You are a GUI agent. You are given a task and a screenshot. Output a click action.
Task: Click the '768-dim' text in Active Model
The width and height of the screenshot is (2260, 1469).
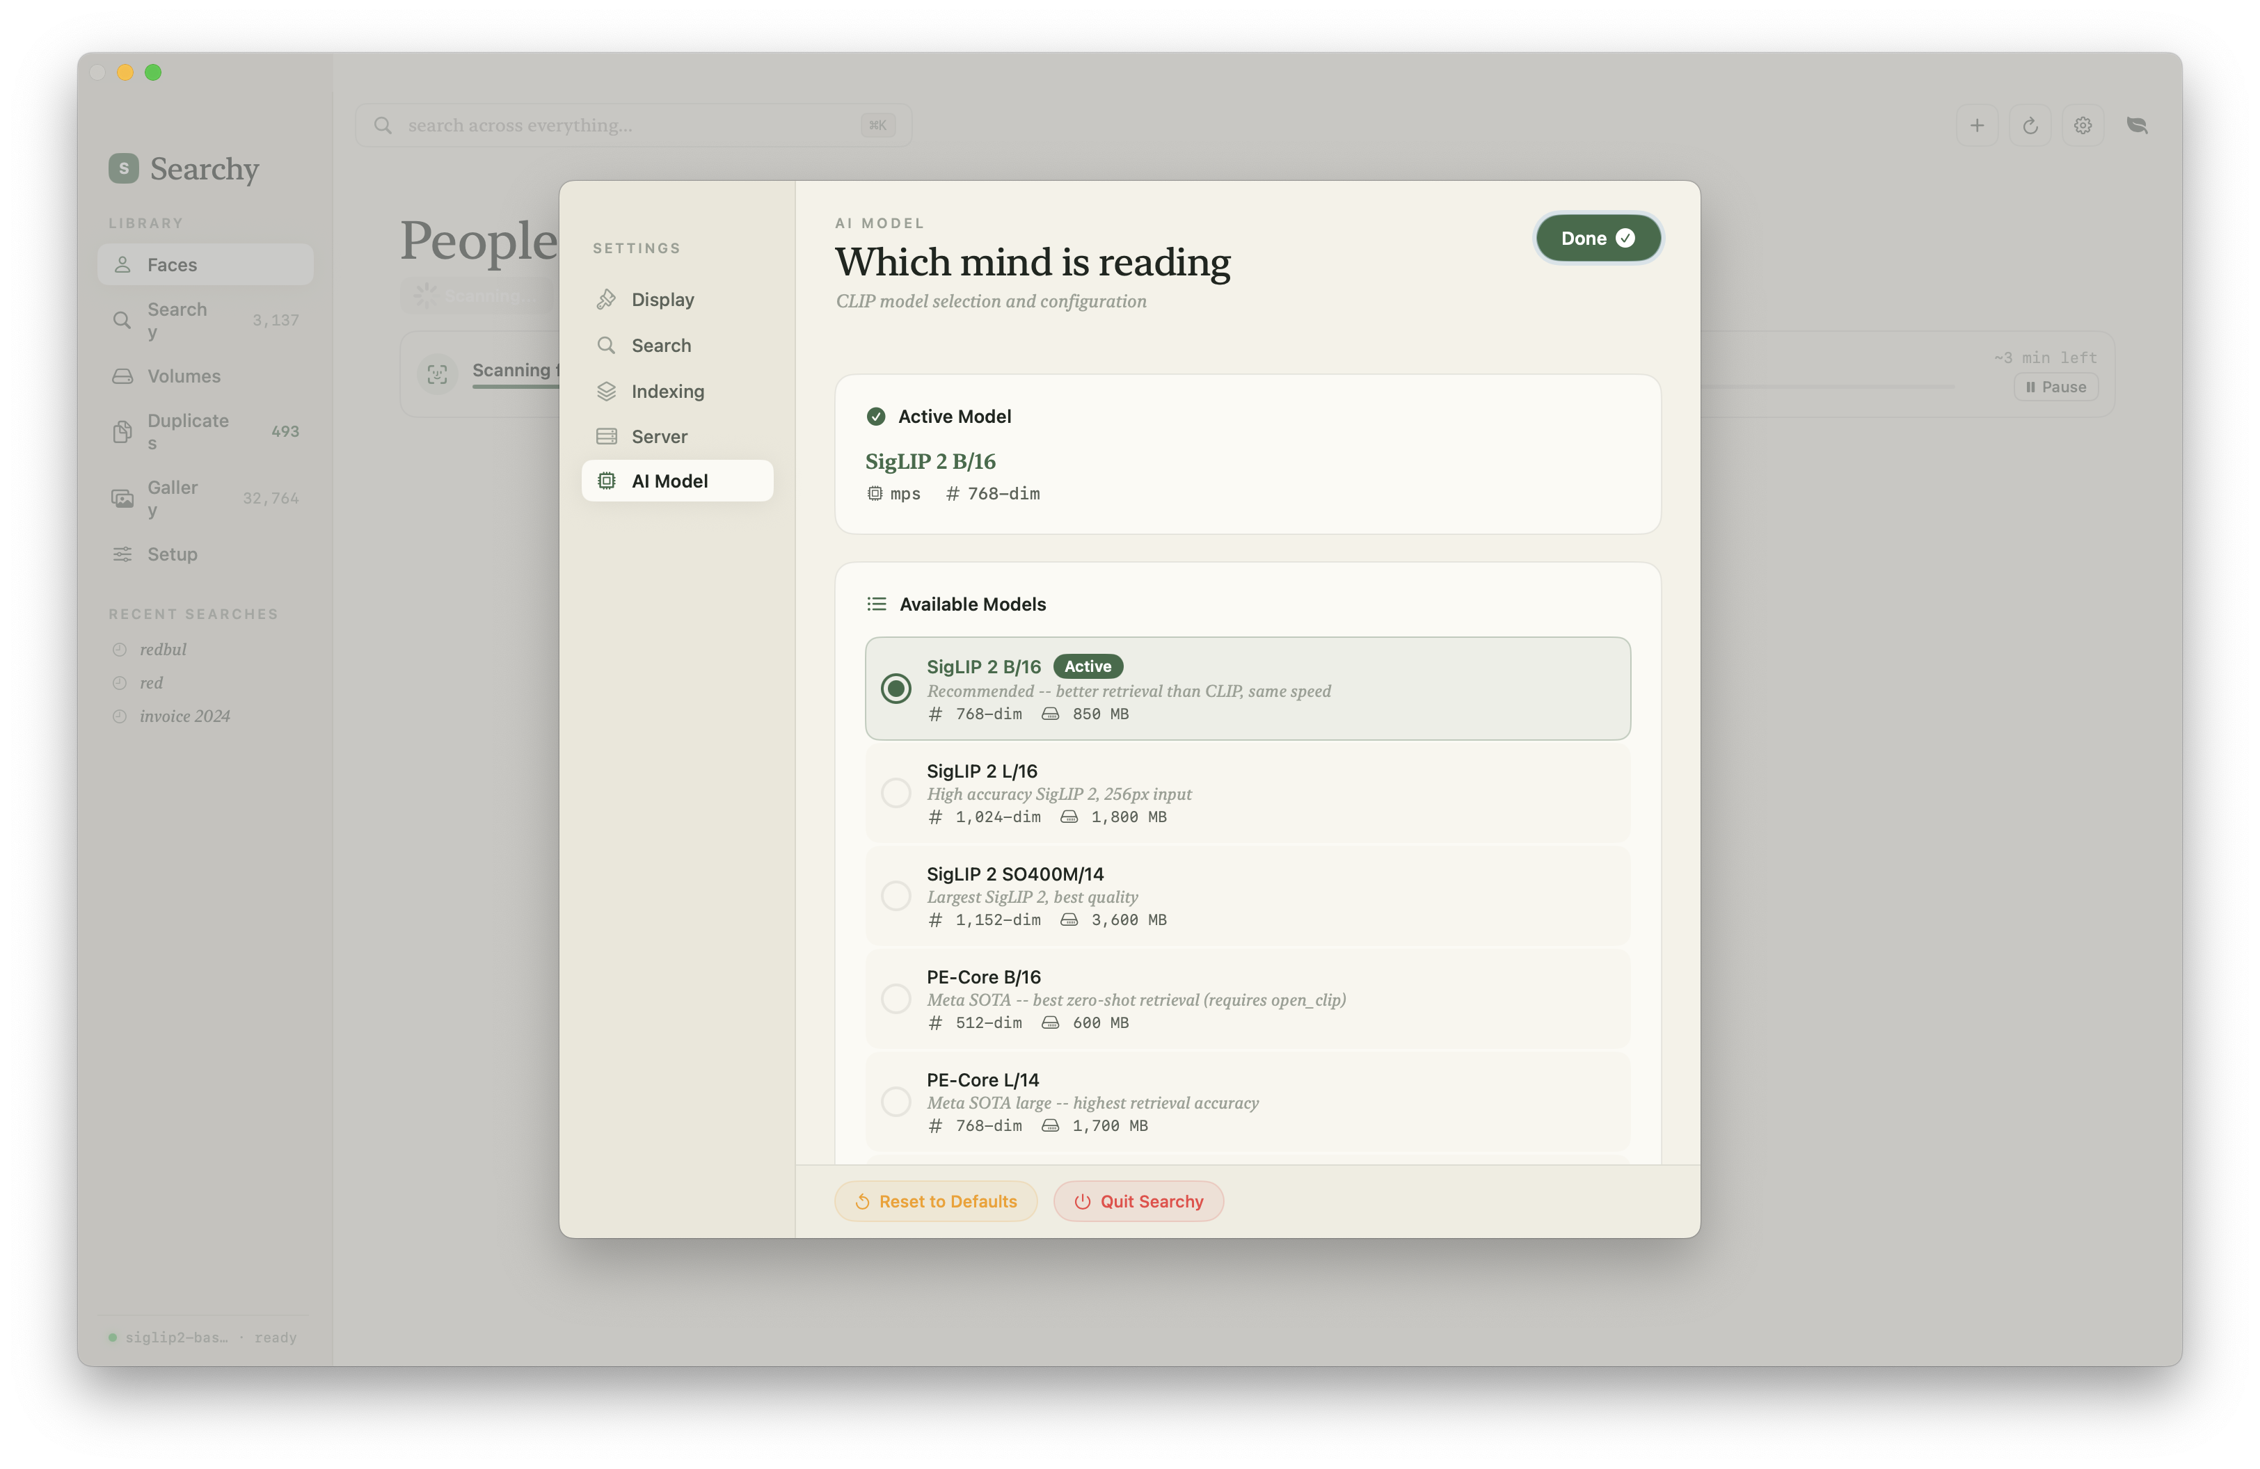1003,493
